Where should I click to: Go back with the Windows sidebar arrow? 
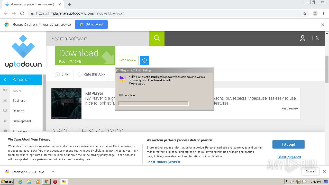[x=5, y=80]
